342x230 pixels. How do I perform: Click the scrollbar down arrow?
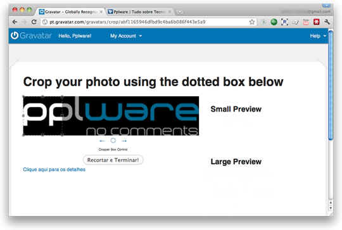[331, 208]
